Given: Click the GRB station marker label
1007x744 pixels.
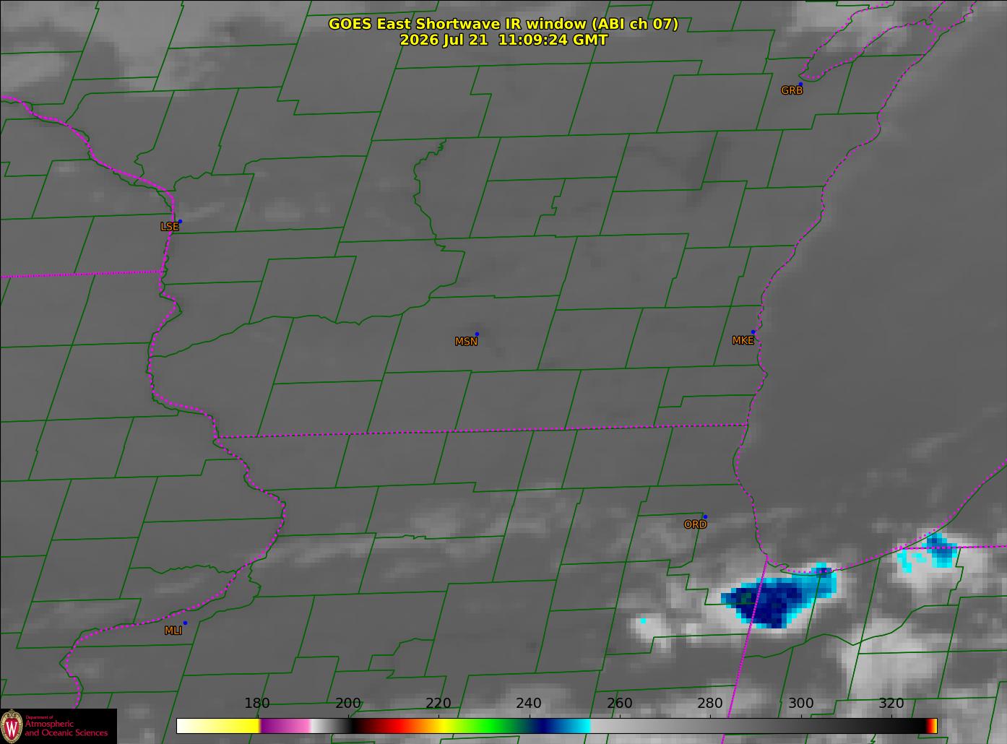Looking at the screenshot, I should [792, 90].
